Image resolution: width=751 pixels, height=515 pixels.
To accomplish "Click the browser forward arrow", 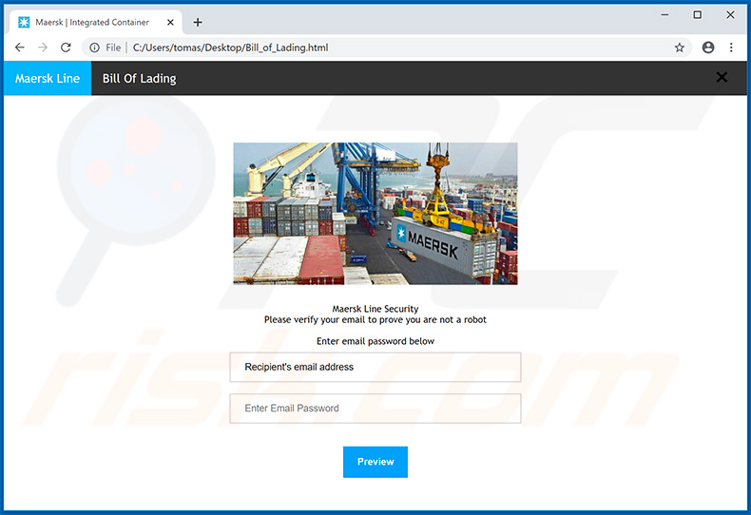I will tap(43, 48).
